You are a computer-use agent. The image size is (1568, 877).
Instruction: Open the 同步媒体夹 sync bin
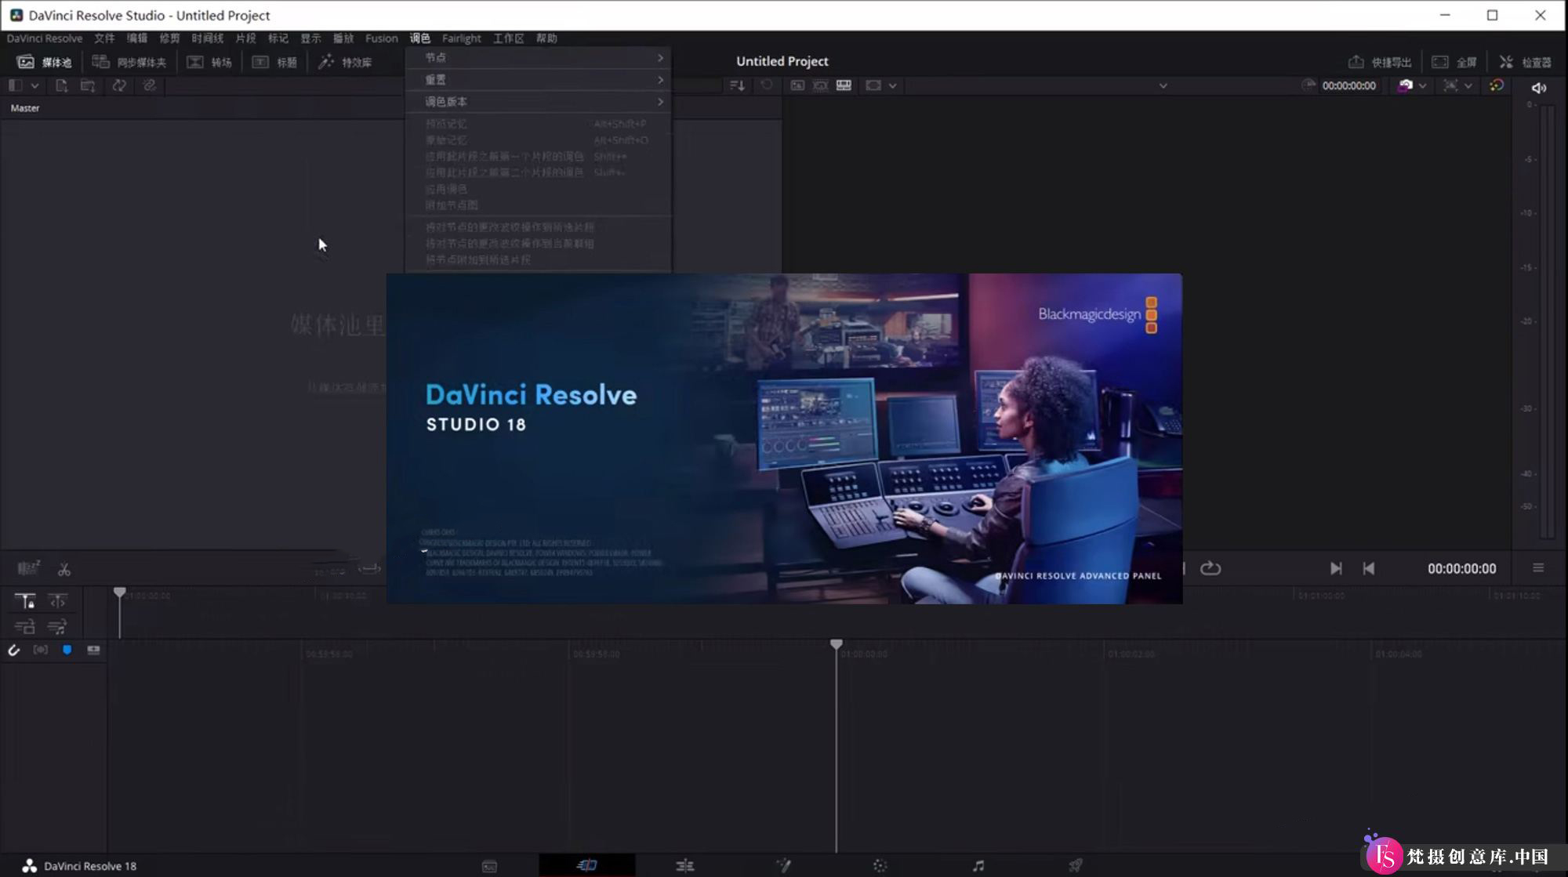pyautogui.click(x=129, y=62)
